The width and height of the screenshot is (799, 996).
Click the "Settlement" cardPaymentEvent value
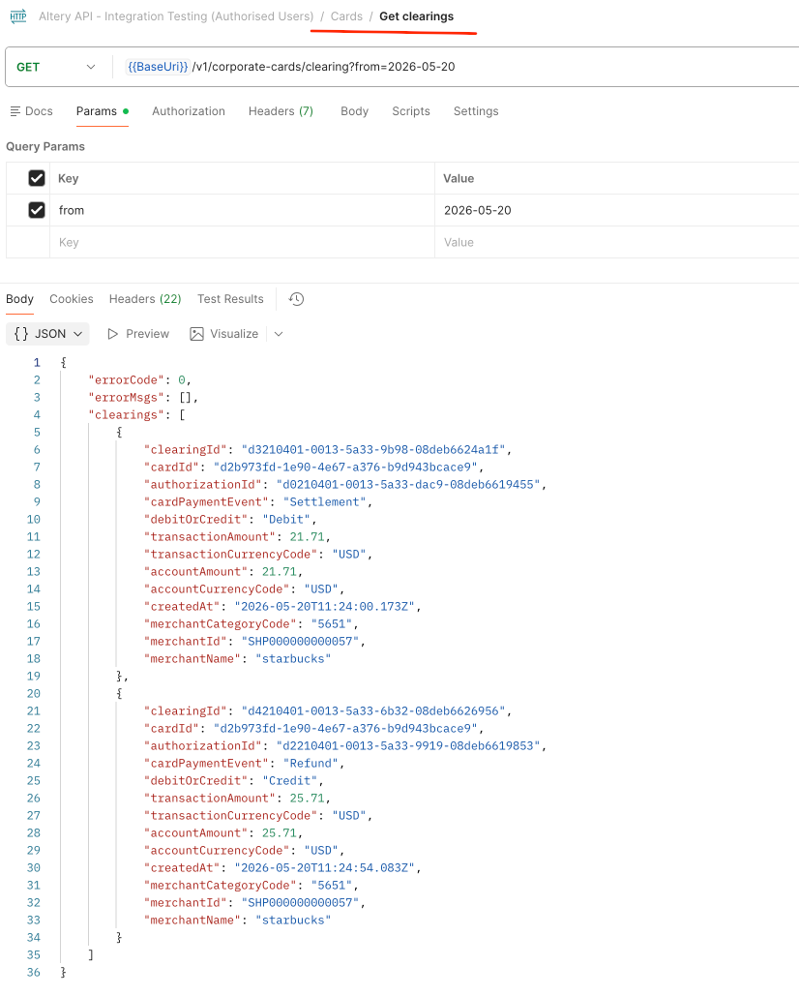coord(324,501)
